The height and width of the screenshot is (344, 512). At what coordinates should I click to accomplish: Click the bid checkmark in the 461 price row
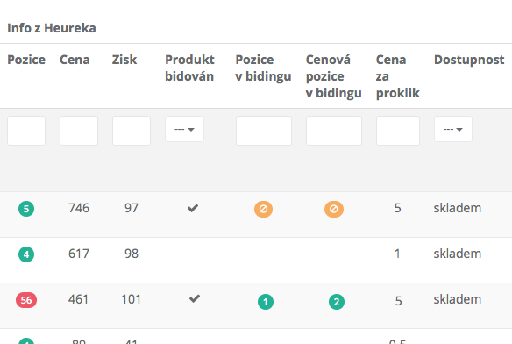tap(195, 298)
